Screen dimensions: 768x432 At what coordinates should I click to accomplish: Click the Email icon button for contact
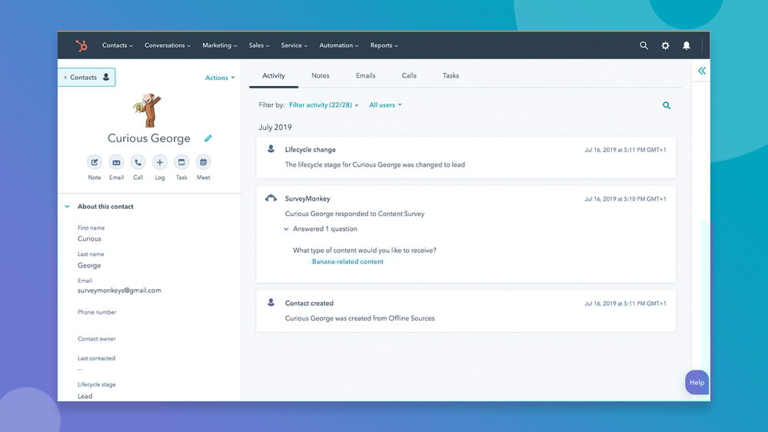point(116,162)
